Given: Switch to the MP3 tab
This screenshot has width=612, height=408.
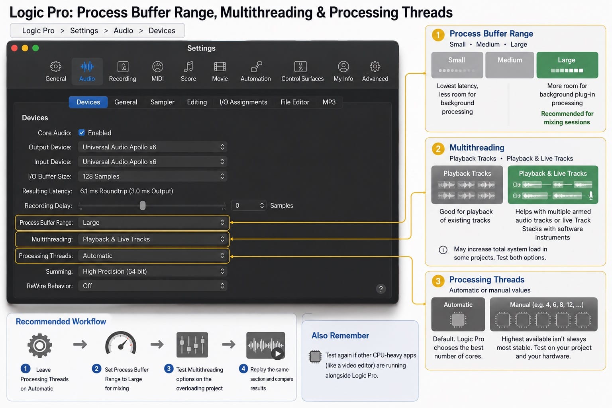Looking at the screenshot, I should [329, 102].
